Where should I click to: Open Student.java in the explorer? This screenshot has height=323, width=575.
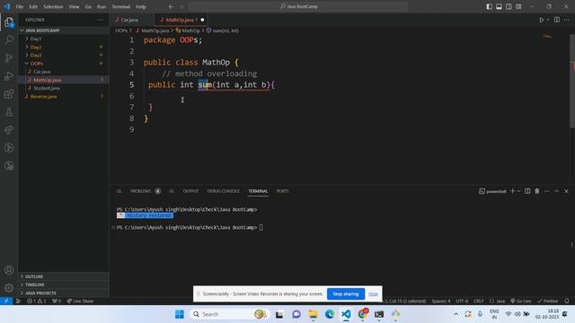click(47, 88)
